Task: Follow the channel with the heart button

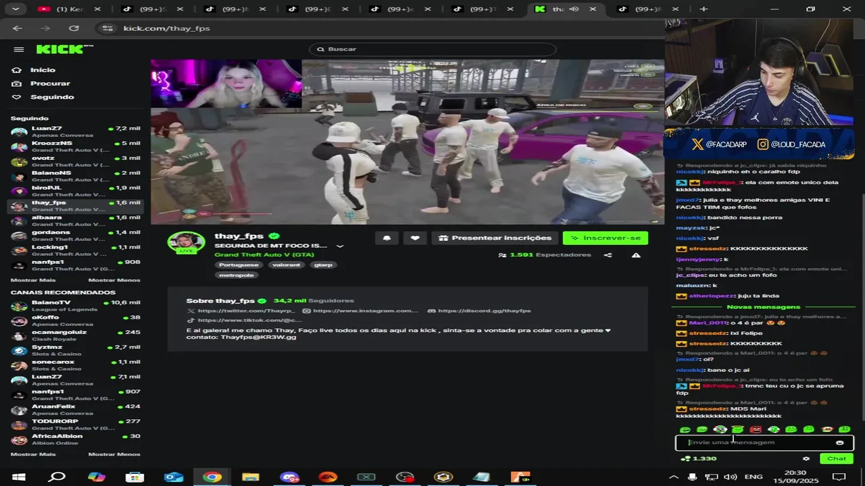Action: 415,238
